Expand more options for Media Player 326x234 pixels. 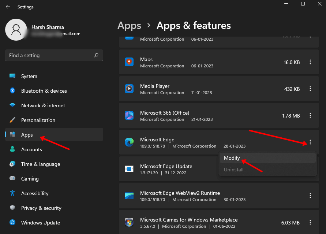(310, 89)
